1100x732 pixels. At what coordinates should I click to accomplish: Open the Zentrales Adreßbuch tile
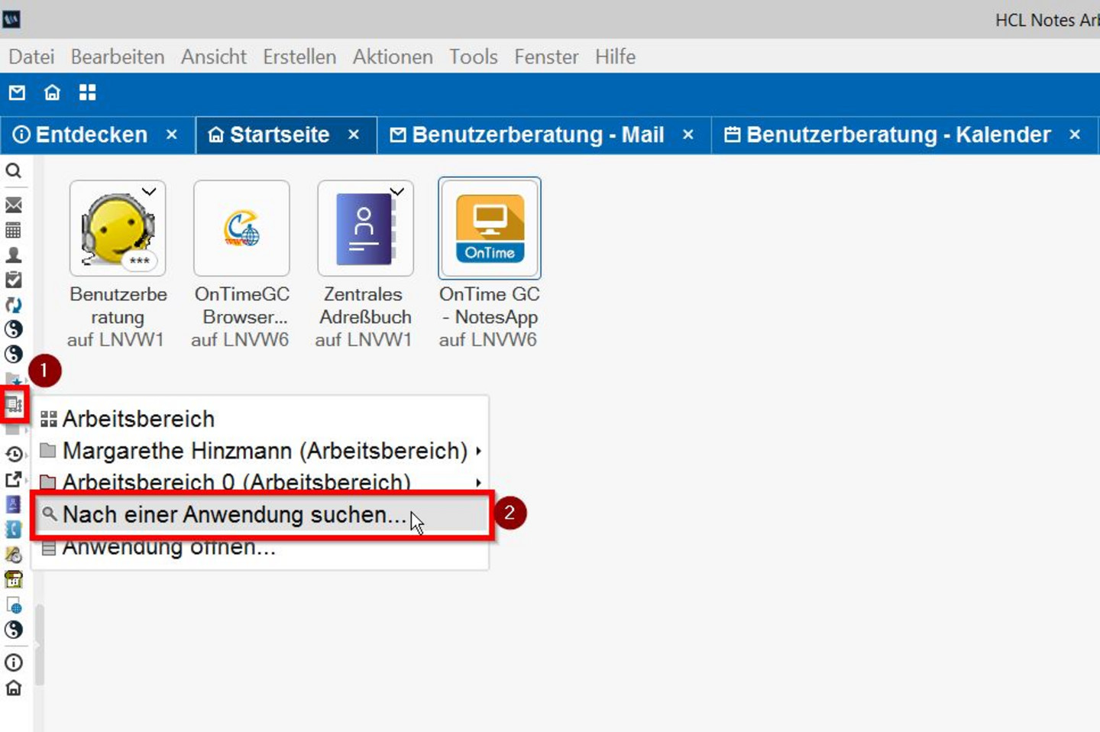point(365,228)
